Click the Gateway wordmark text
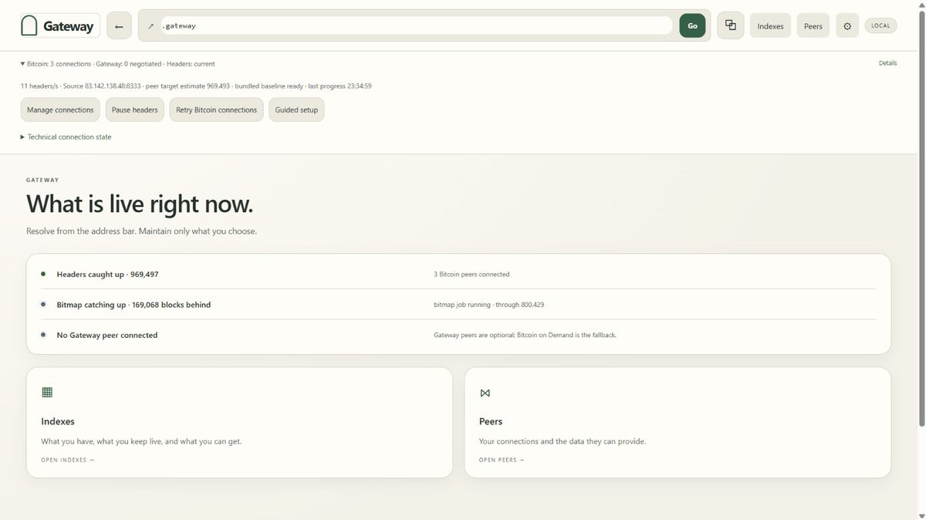926x520 pixels. [68, 26]
